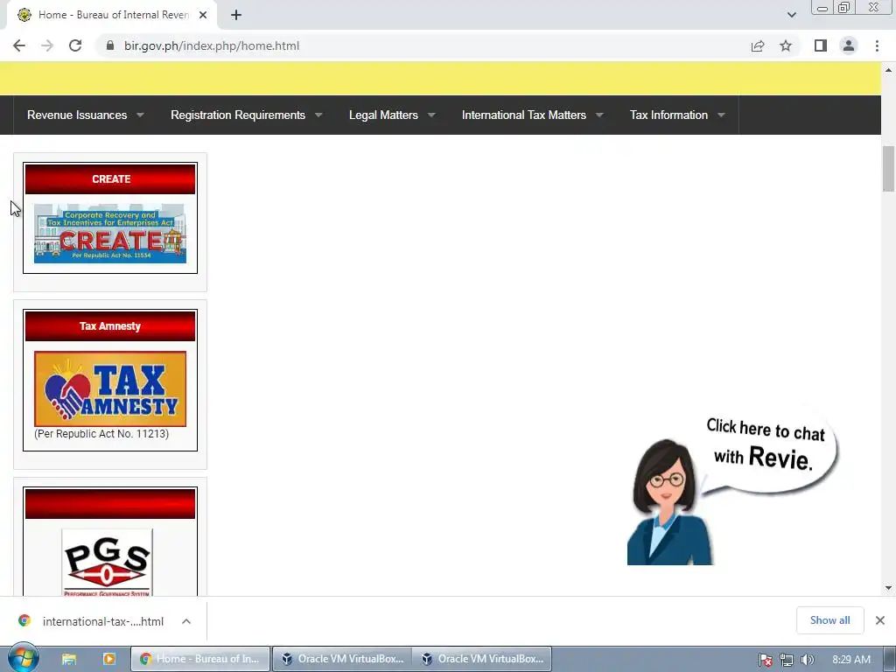The width and height of the screenshot is (896, 672).
Task: Expand the International Tax Matters dropdown arrow
Action: coord(599,115)
